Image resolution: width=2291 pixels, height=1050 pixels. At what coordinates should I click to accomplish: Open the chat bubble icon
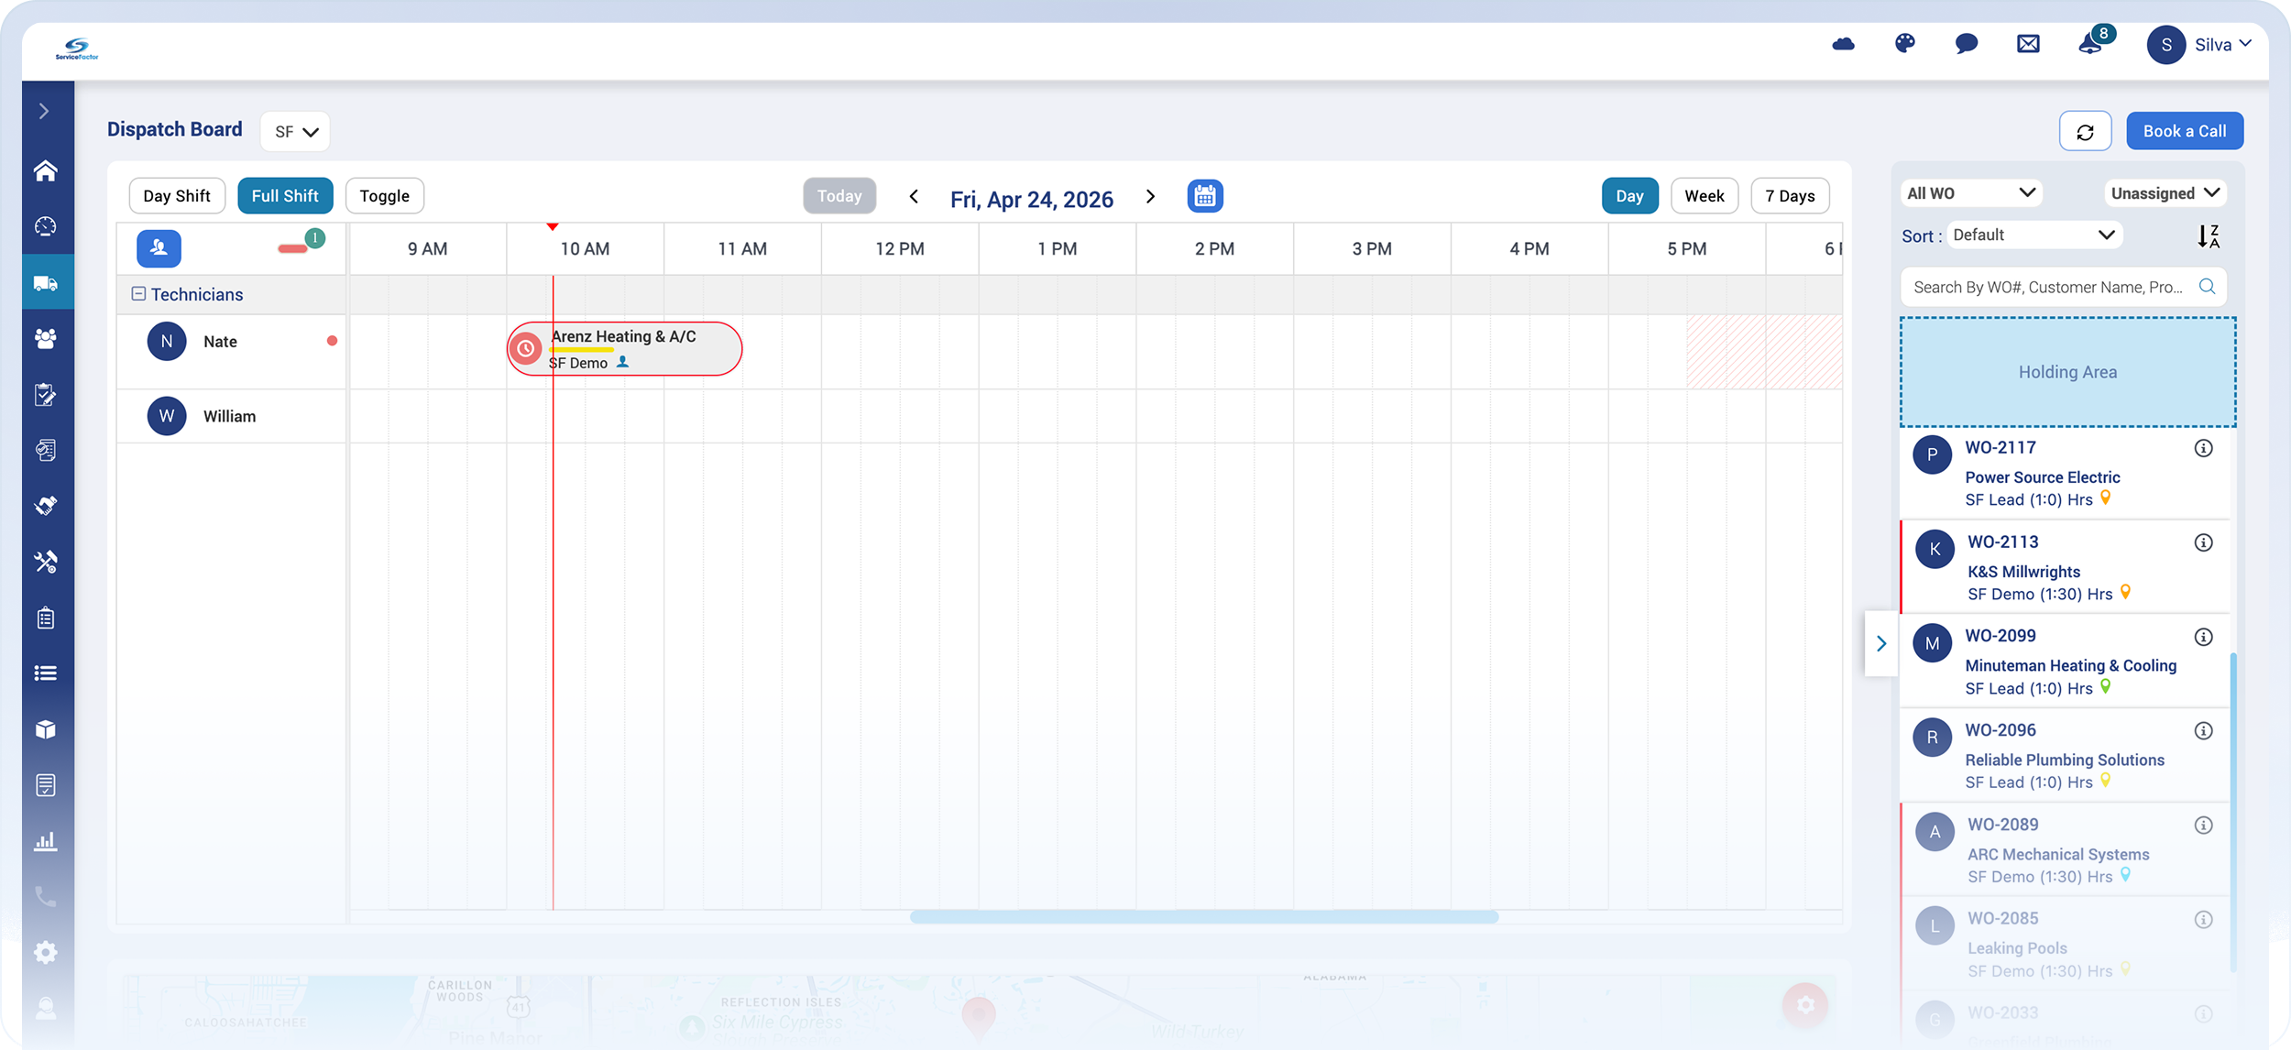pyautogui.click(x=1967, y=44)
